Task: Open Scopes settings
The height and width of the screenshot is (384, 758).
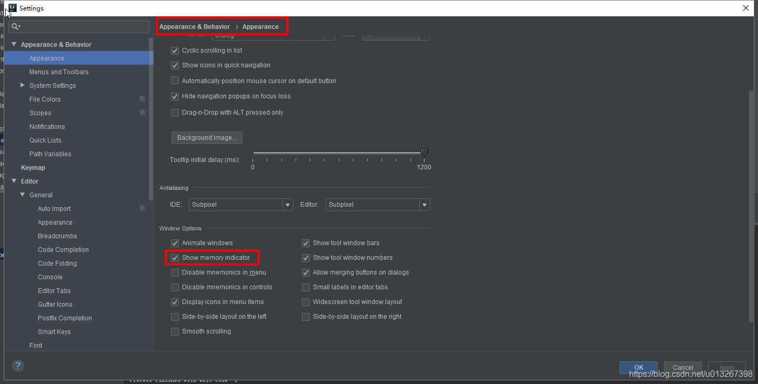Action: coord(40,113)
